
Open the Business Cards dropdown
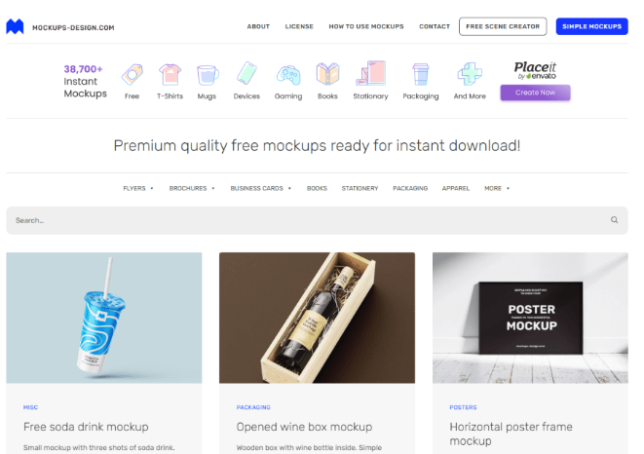coord(261,188)
